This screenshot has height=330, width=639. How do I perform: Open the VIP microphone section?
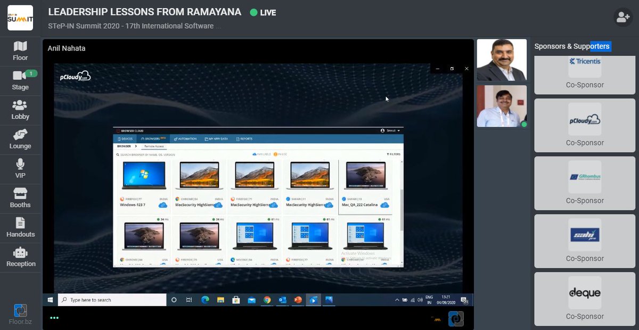pyautogui.click(x=20, y=169)
